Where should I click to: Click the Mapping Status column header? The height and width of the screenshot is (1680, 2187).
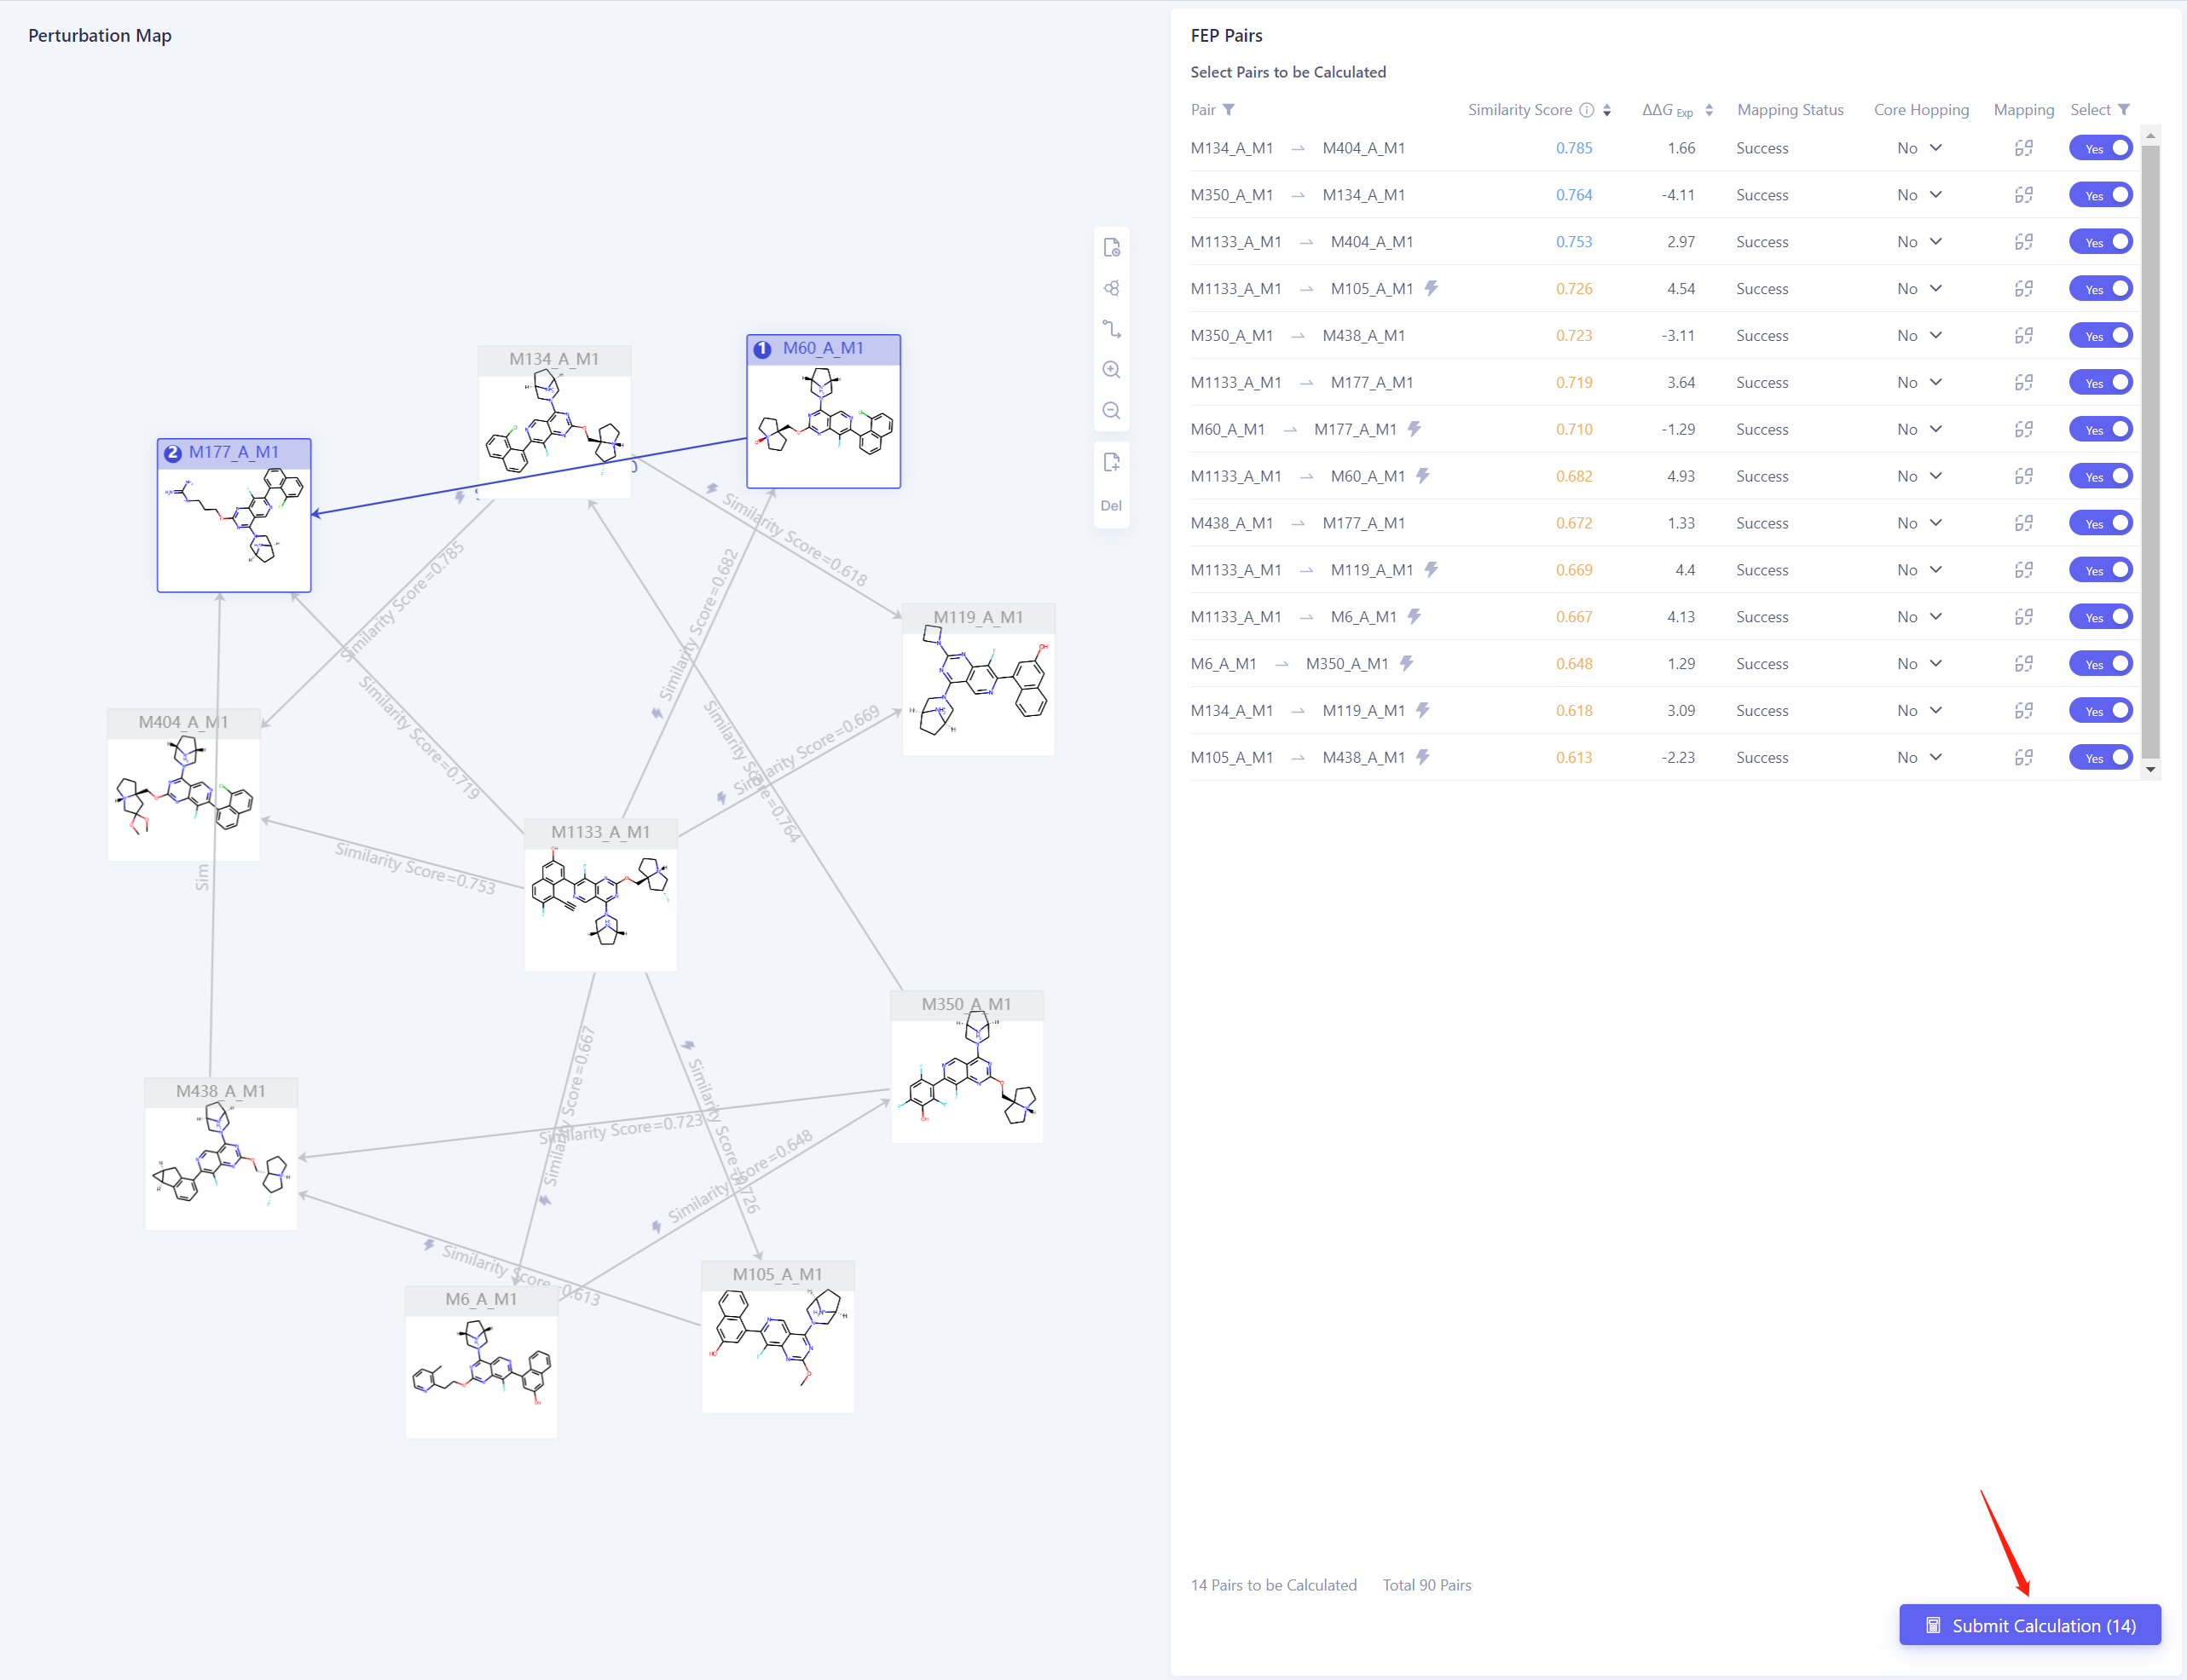click(x=1790, y=110)
